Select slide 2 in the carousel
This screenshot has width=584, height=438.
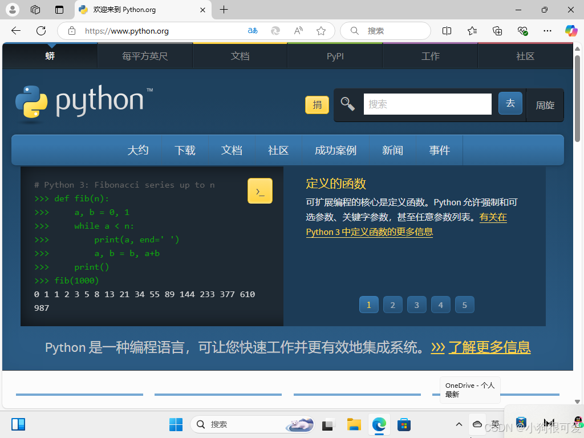(x=392, y=305)
